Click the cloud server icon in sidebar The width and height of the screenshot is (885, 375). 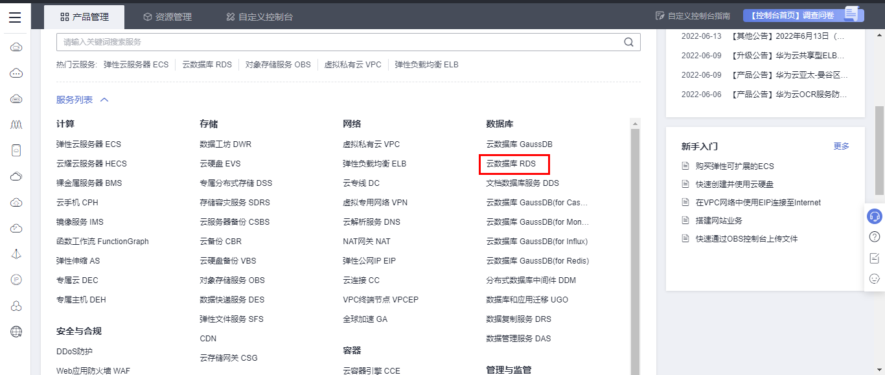point(17,47)
